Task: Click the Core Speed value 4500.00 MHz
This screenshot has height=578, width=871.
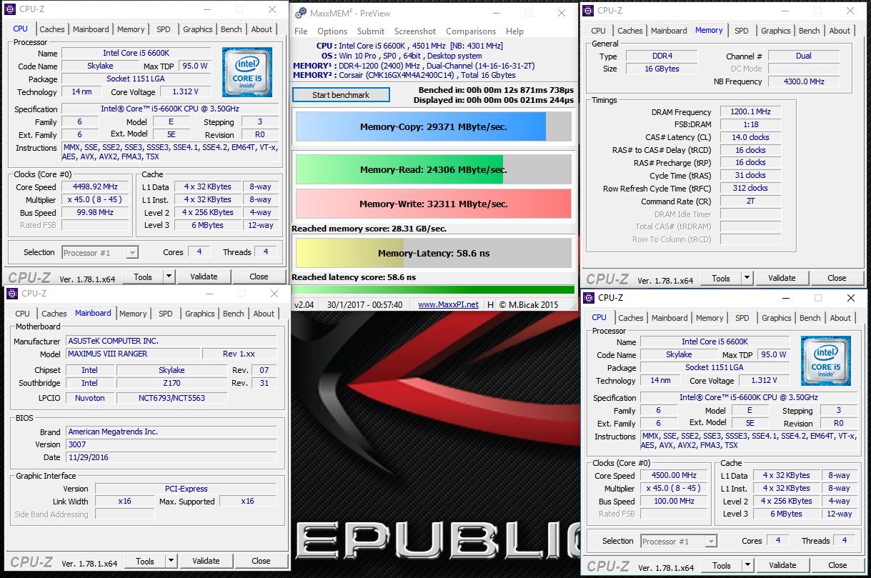Action: [674, 475]
